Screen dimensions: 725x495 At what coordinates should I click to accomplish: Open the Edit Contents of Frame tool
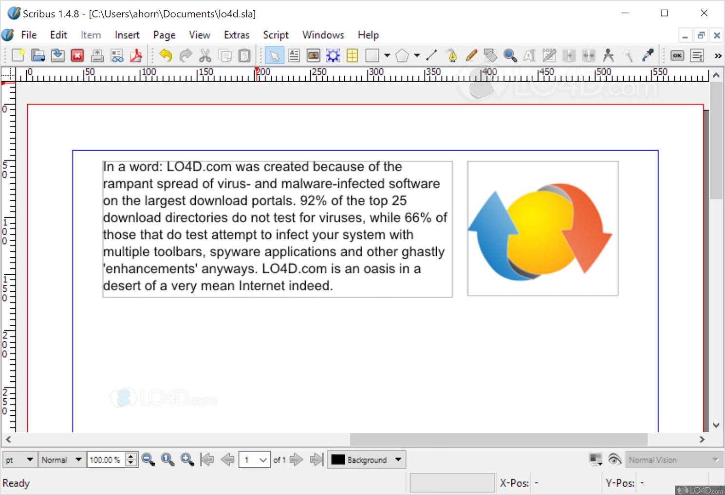coord(530,55)
